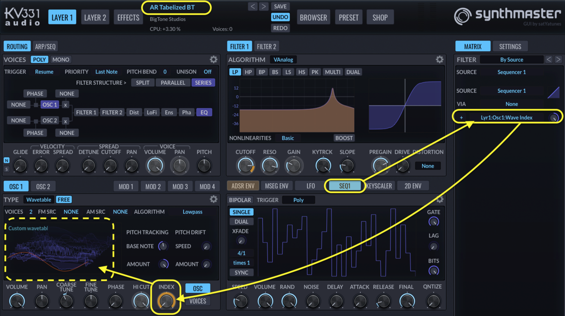Open the SETTINGS tab
The height and width of the screenshot is (316, 565).
[x=510, y=47]
